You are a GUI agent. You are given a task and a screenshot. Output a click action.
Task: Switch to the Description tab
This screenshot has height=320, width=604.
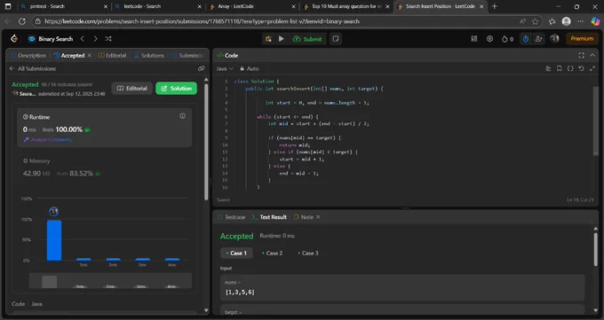click(x=28, y=55)
